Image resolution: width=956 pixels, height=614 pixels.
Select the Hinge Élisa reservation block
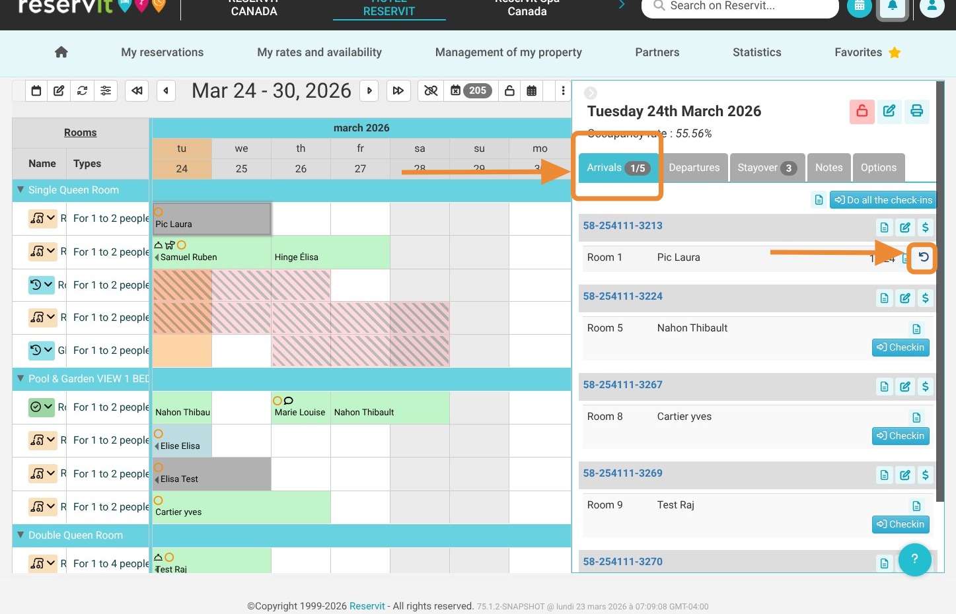pyautogui.click(x=330, y=252)
